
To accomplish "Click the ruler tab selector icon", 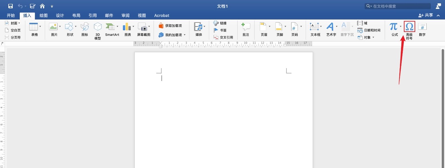I will click(x=3, y=44).
